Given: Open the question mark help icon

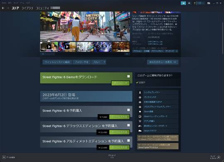Looking at the screenshot, I should pyautogui.click(x=195, y=3).
